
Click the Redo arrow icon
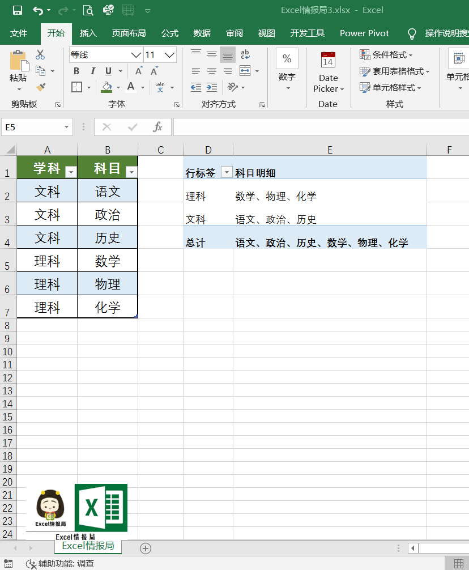point(63,11)
